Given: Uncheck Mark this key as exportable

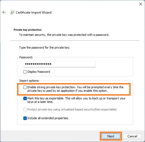Looking at the screenshot, I should tap(25, 98).
